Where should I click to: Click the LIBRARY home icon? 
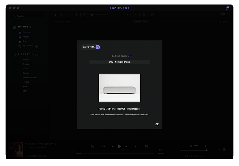point(14,55)
